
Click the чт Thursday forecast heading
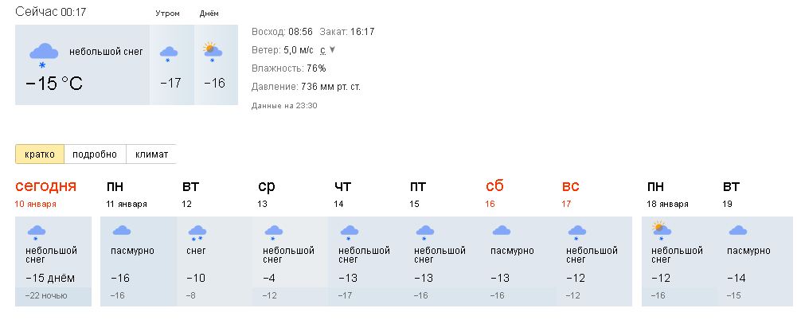coord(342,186)
